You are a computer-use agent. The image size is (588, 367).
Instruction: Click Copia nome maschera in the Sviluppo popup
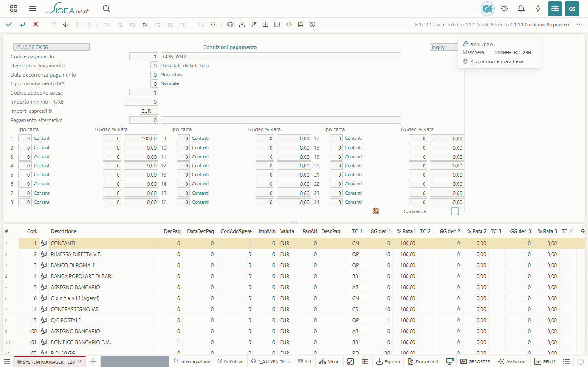click(497, 61)
